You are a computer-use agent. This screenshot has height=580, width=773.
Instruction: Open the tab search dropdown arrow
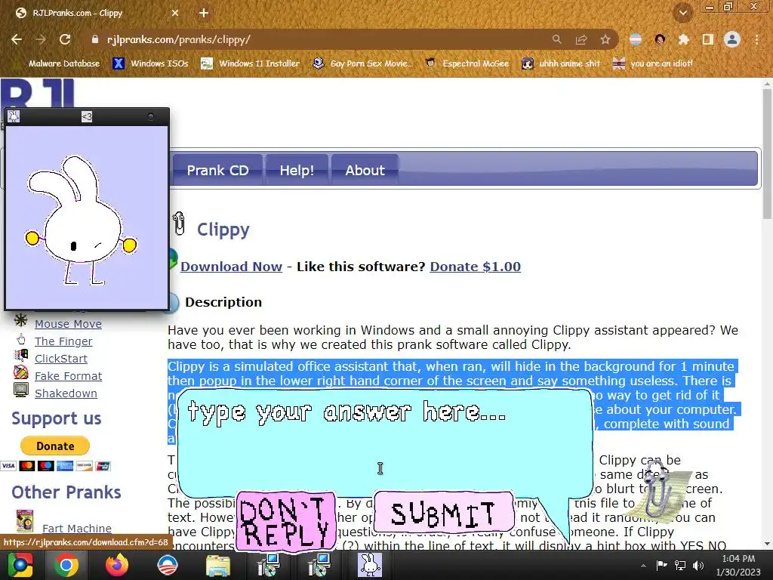click(x=682, y=13)
